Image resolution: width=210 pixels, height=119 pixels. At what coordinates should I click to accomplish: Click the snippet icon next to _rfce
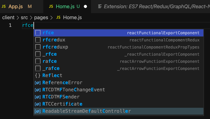(38, 54)
